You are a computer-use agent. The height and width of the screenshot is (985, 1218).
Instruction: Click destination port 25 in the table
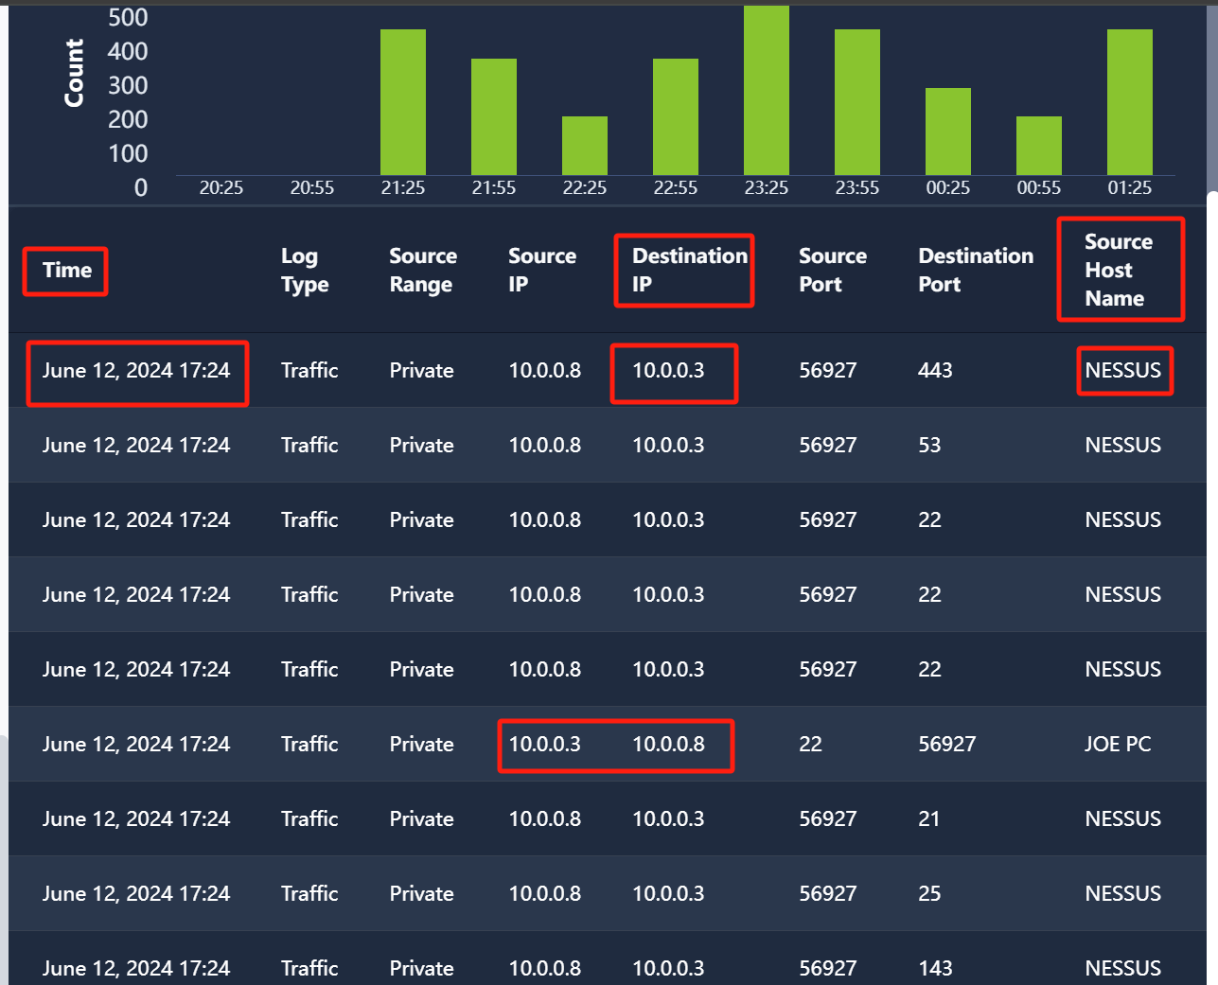click(x=929, y=894)
